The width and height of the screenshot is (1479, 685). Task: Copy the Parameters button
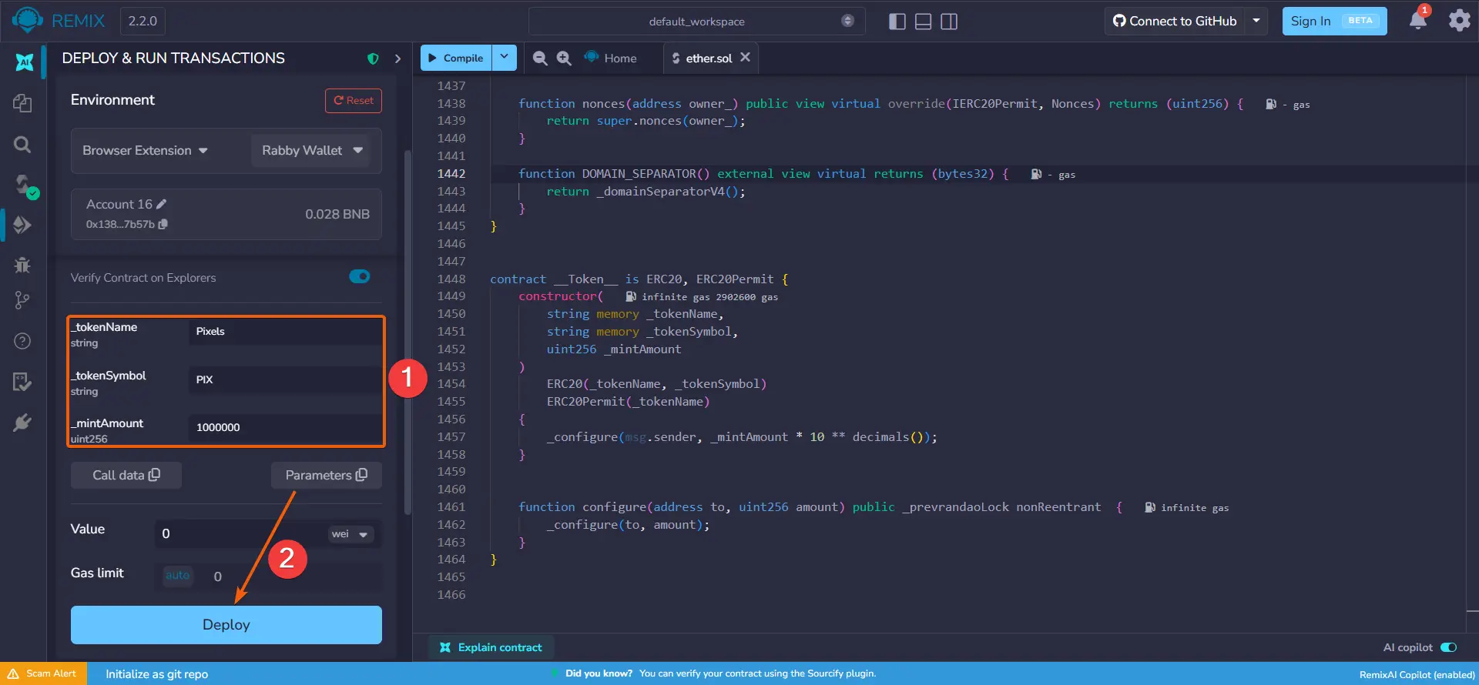[x=327, y=476]
